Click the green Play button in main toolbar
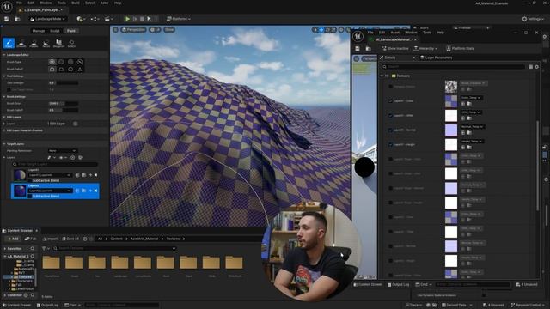Viewport: 550px width, 309px height. [x=128, y=19]
